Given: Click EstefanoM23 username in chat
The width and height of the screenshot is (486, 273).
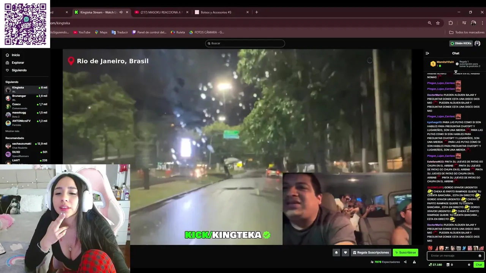Looking at the screenshot, I should 436,162.
